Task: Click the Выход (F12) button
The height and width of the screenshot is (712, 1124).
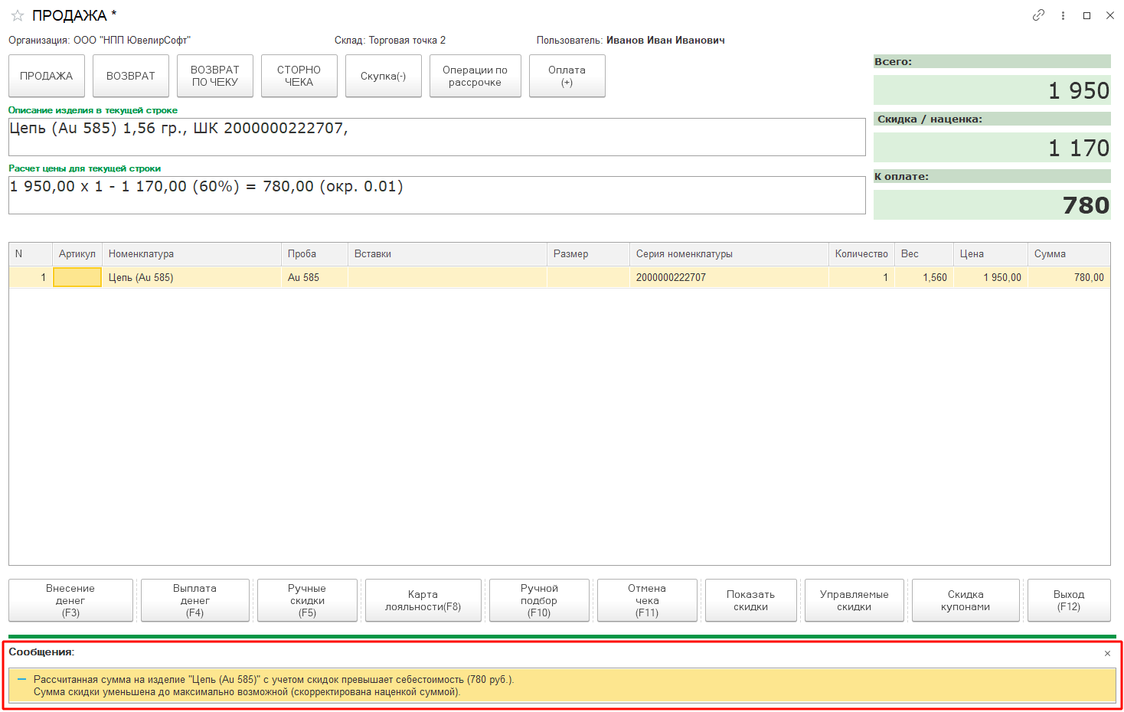Action: (x=1069, y=600)
